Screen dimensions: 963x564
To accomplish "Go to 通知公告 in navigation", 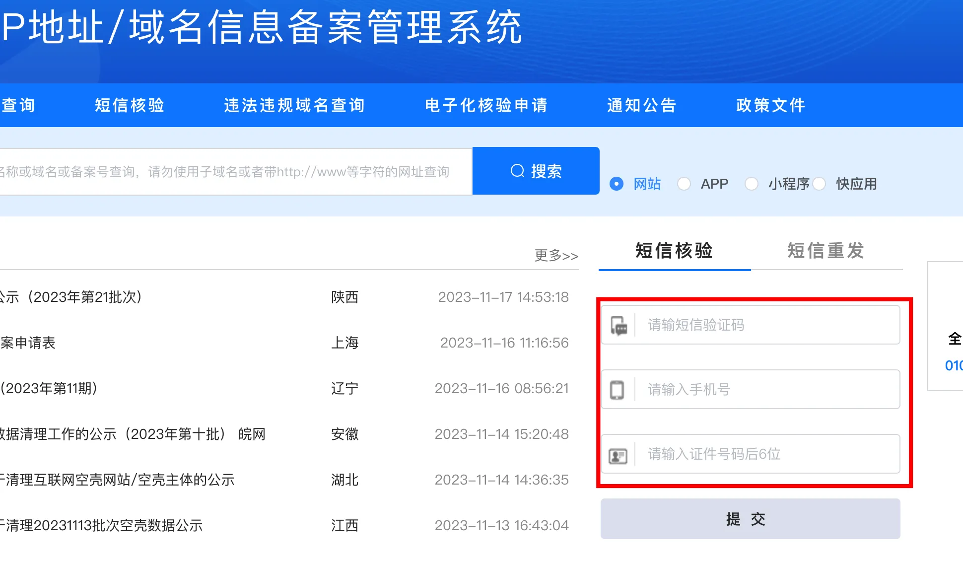I will (x=642, y=105).
